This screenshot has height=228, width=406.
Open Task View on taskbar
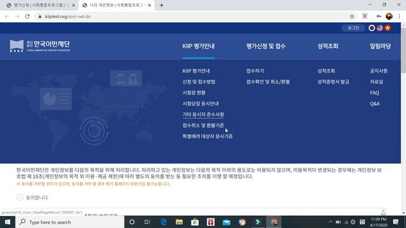[x=147, y=222]
